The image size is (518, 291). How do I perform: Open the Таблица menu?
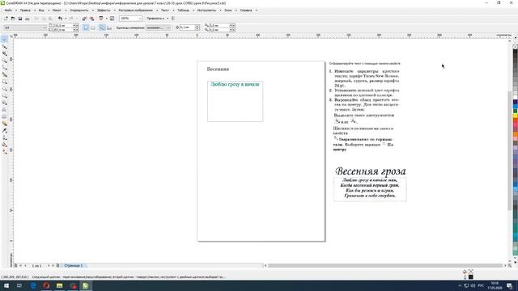(x=183, y=11)
